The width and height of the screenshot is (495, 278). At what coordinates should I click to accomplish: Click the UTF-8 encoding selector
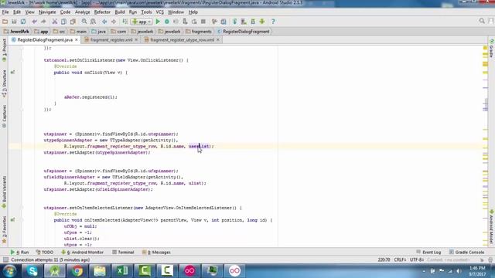[417, 260]
